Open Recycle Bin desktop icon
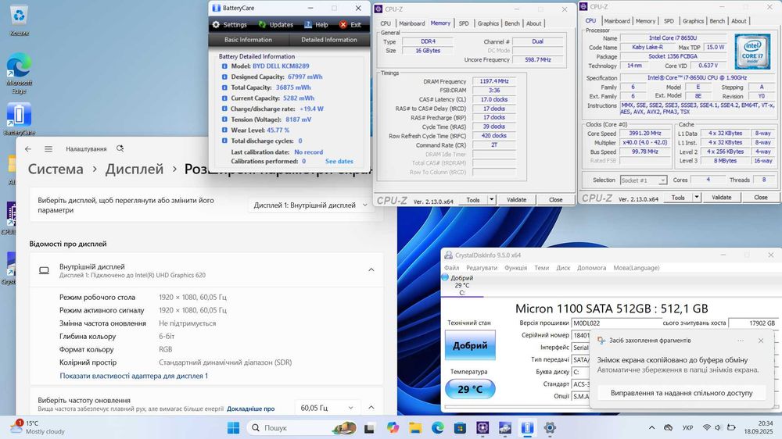Screen dimensions: 782x439 click(19, 20)
